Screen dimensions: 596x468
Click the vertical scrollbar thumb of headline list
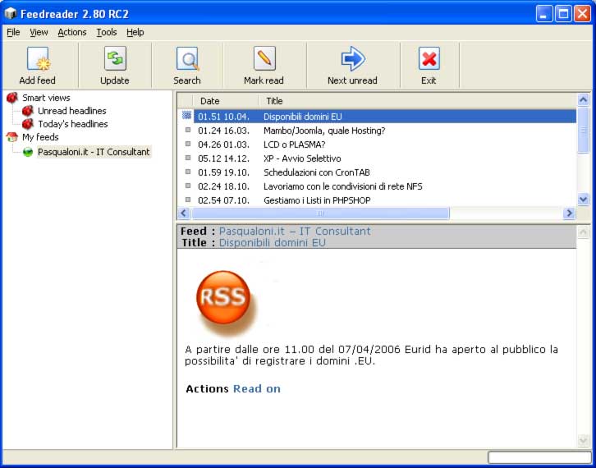pos(583,130)
